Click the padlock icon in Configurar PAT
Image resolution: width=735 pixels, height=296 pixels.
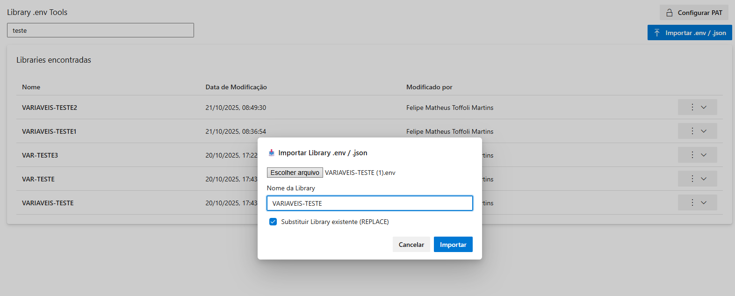[x=670, y=13]
